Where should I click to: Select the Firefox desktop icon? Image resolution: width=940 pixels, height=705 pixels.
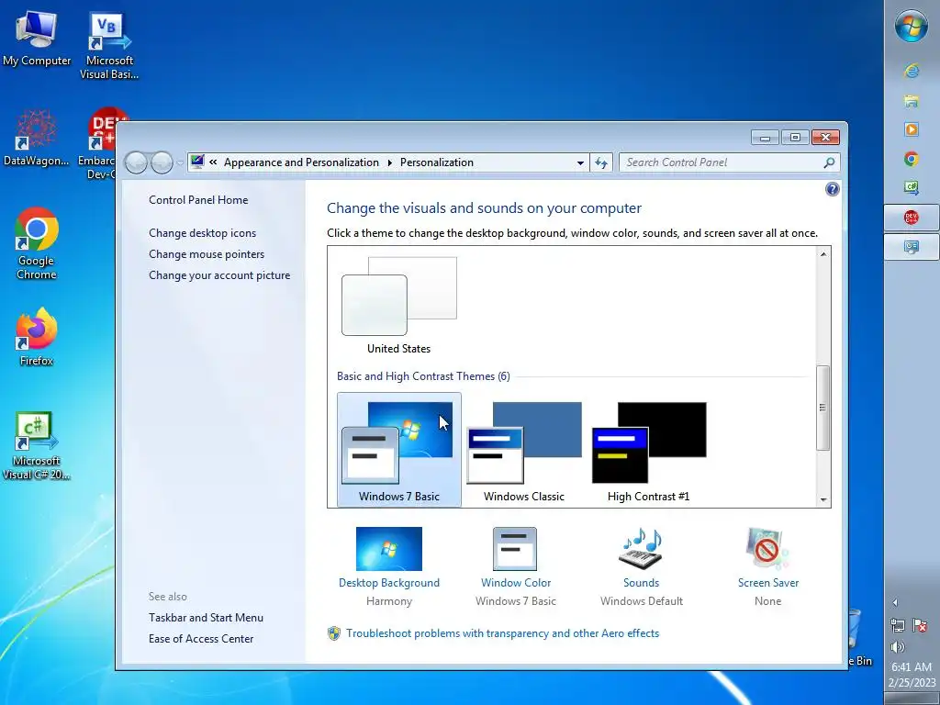[37, 336]
